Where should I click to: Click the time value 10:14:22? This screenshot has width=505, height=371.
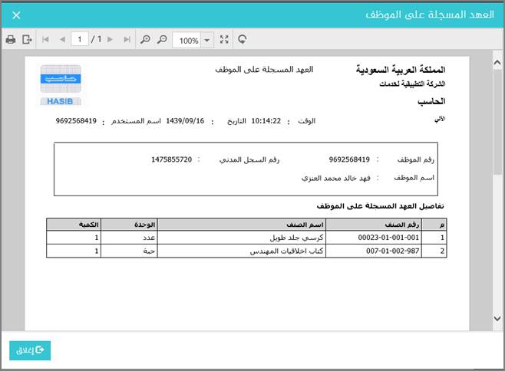click(266, 120)
